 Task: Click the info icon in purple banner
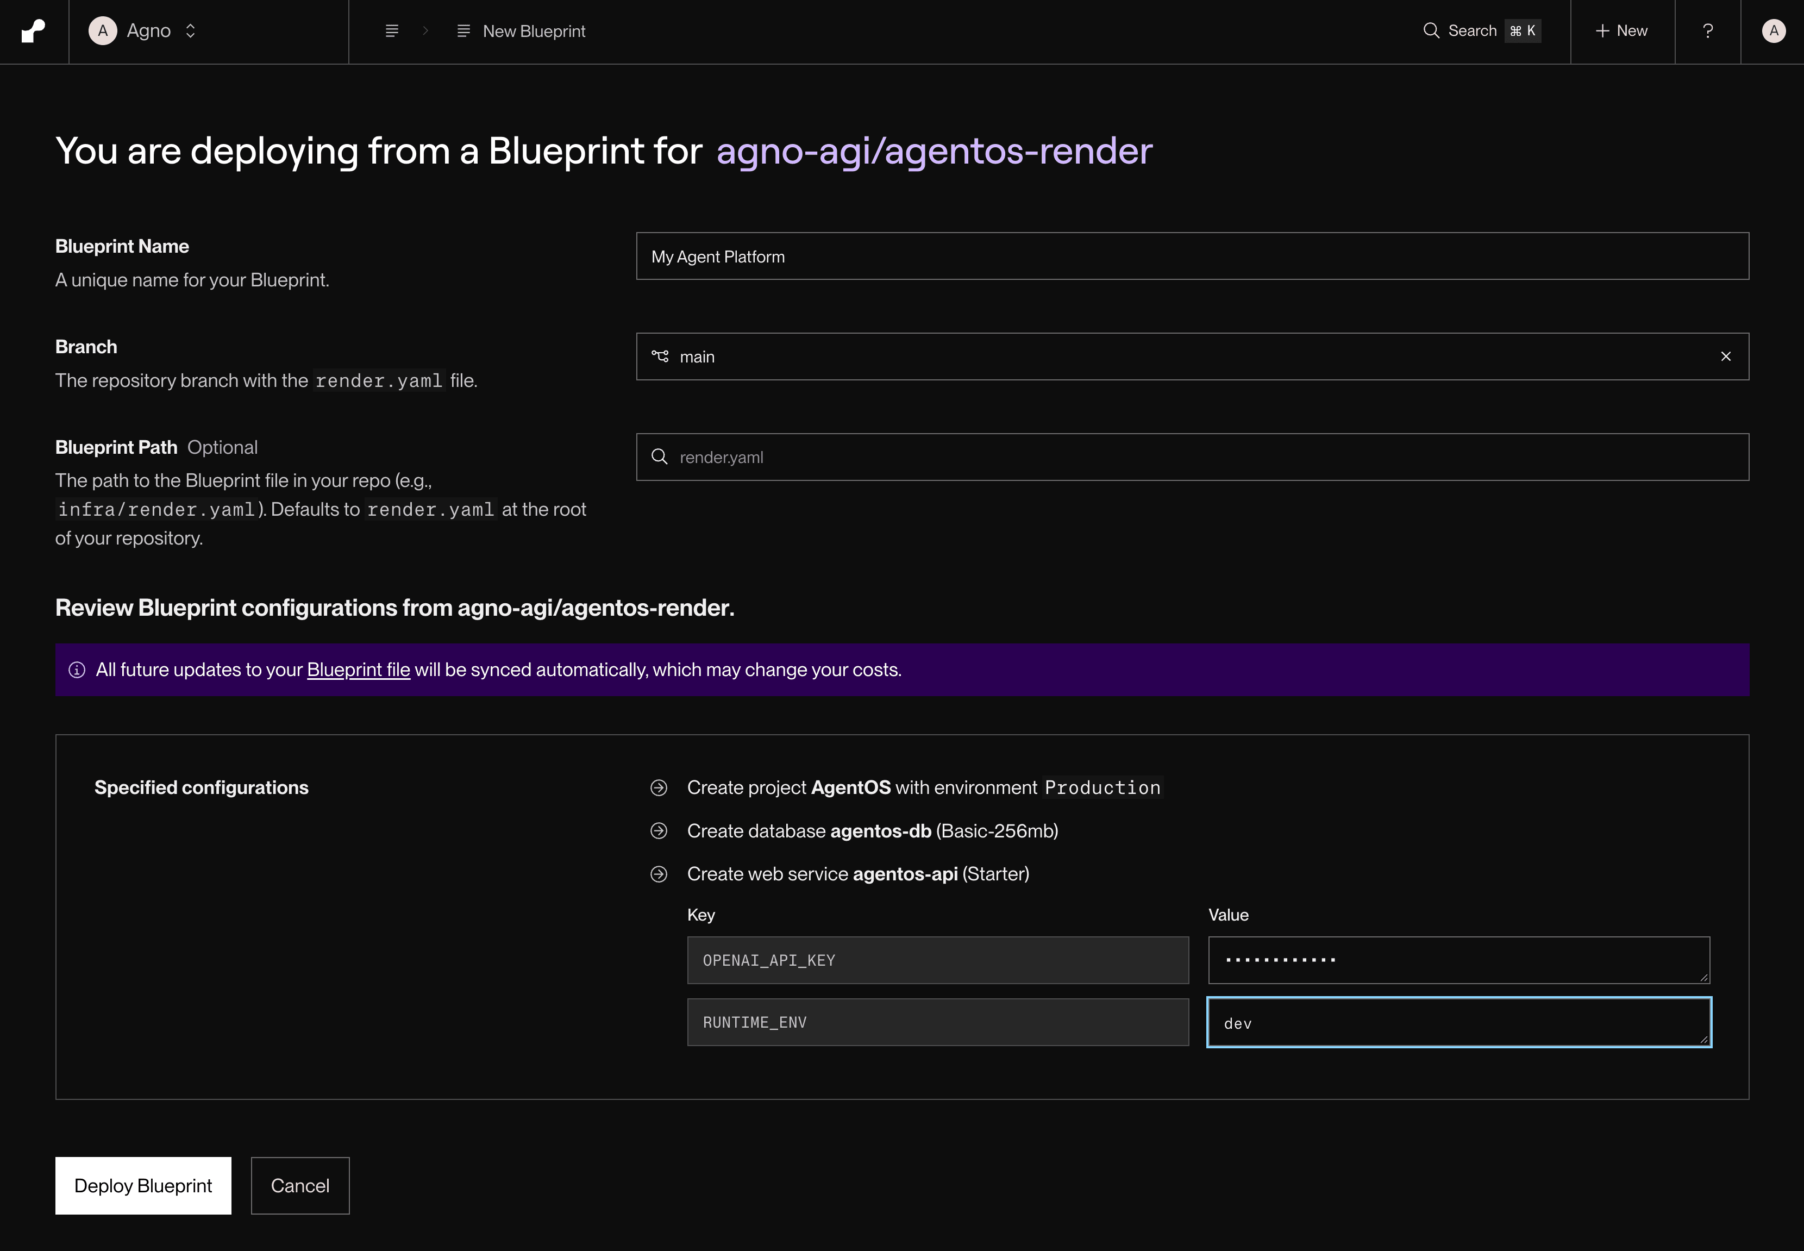77,670
